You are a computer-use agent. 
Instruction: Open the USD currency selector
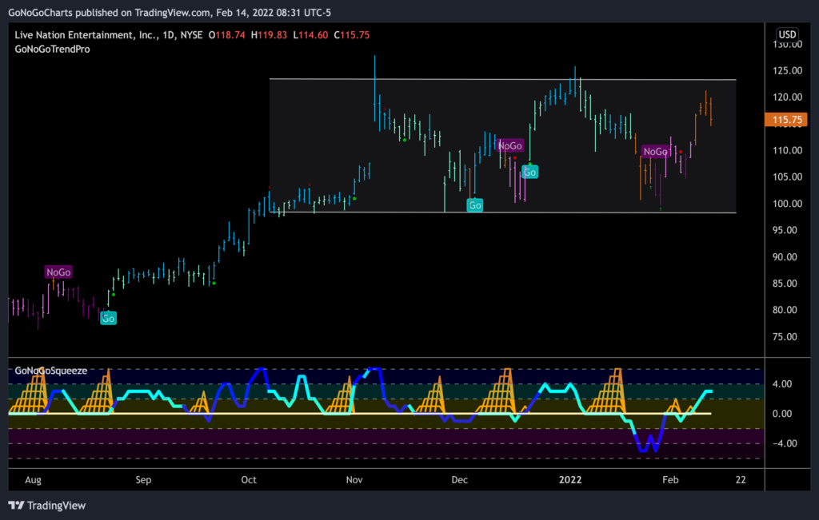click(787, 34)
